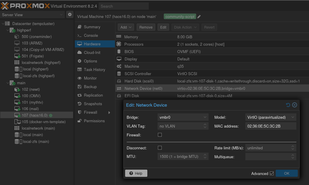Click the BIOS row icon

(119, 52)
